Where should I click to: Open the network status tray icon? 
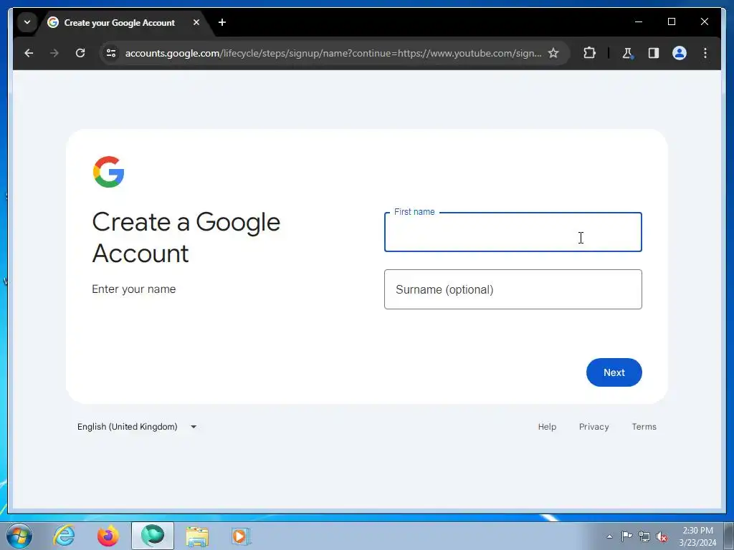644,536
